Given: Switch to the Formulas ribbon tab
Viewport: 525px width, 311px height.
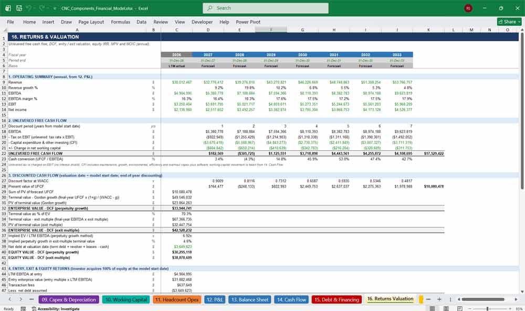Looking at the screenshot, I should click(x=121, y=22).
